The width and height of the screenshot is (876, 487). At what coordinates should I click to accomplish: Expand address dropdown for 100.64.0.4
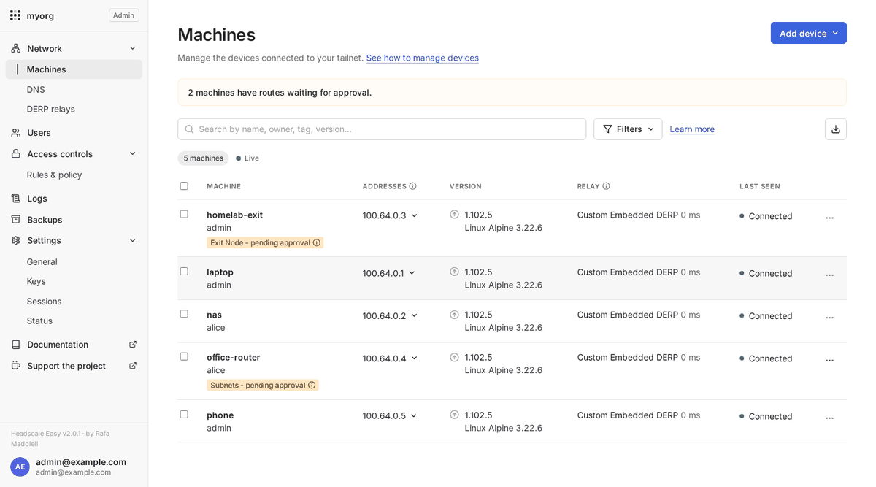click(x=415, y=358)
